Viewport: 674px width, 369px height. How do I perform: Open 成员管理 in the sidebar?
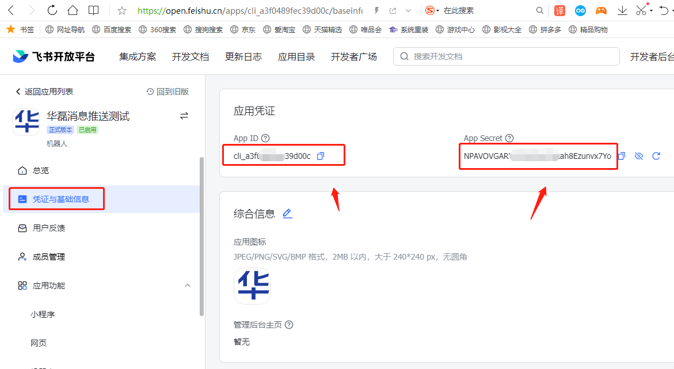101,257
